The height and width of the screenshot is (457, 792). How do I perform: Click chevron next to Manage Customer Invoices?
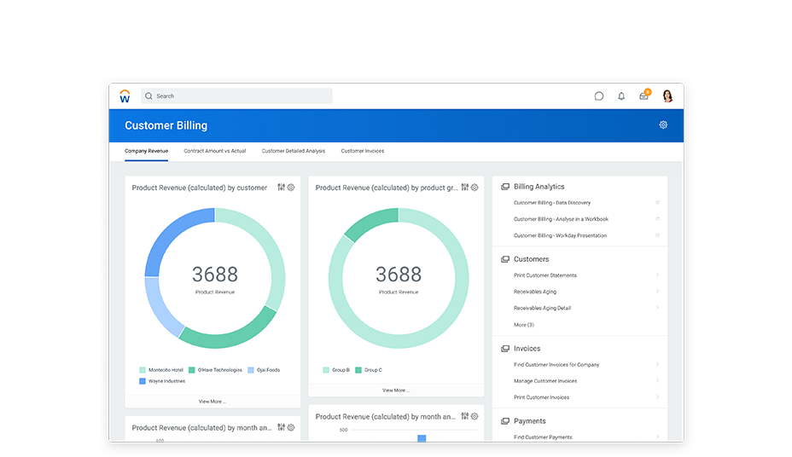(657, 380)
